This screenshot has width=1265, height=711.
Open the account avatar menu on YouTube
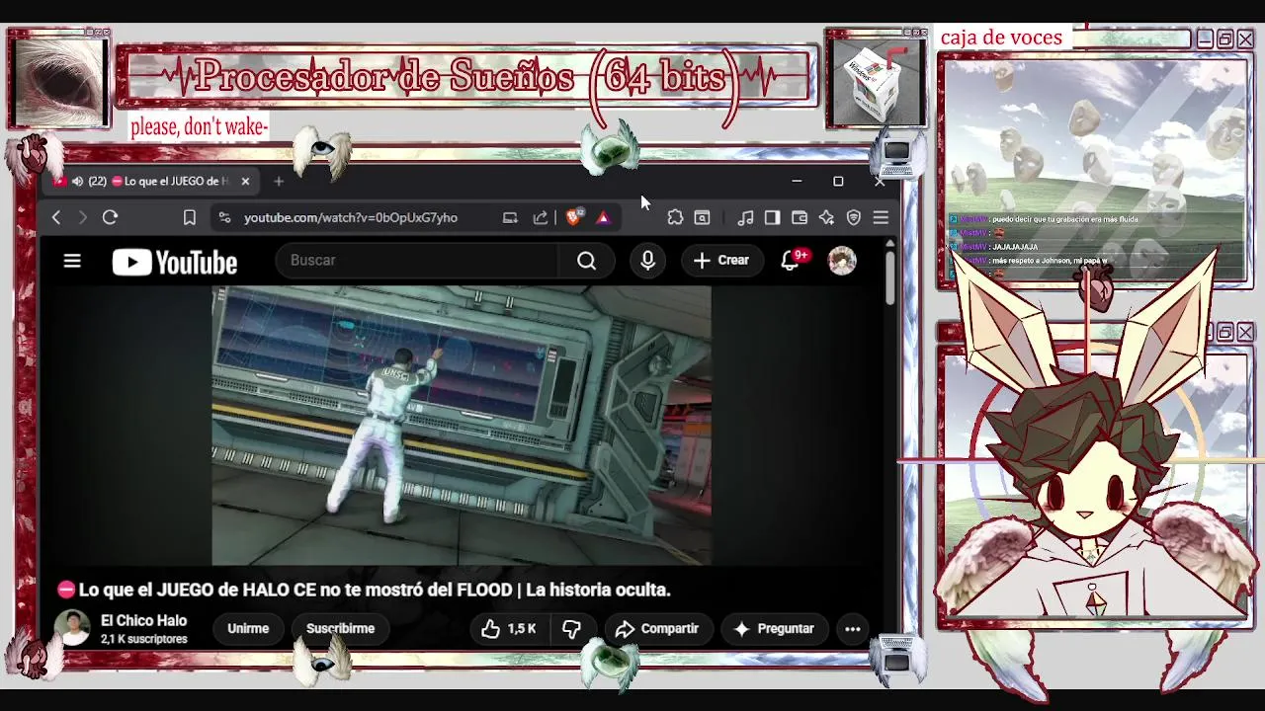[x=842, y=261]
